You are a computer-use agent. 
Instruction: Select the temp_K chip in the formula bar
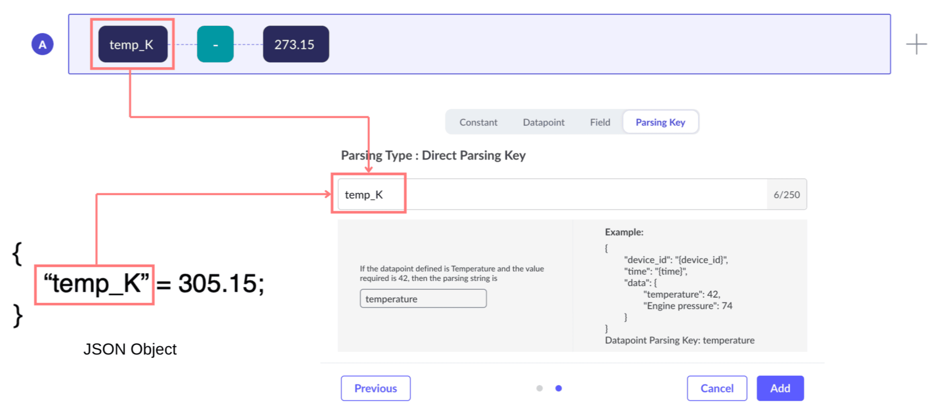[132, 44]
